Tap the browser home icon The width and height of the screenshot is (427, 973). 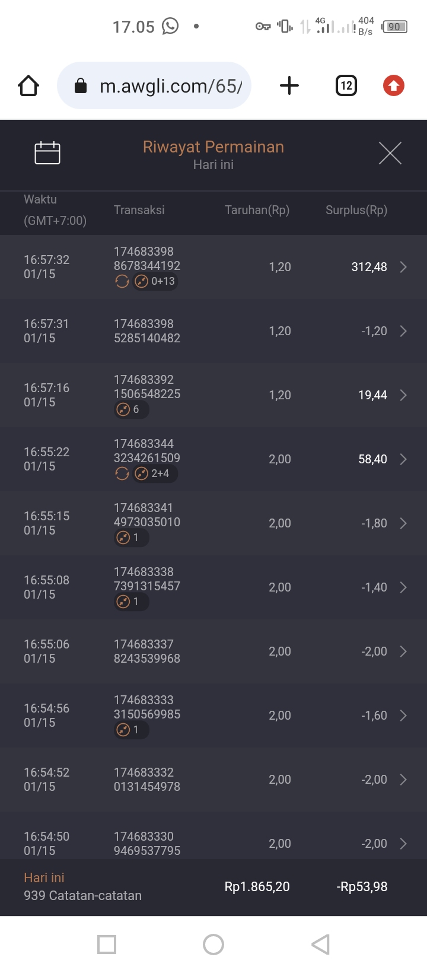28,86
